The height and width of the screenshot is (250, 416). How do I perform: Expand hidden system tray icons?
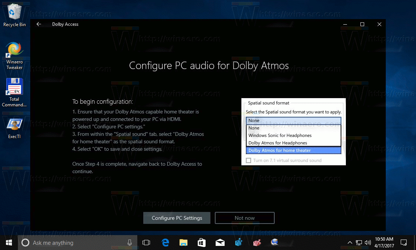[x=350, y=243]
